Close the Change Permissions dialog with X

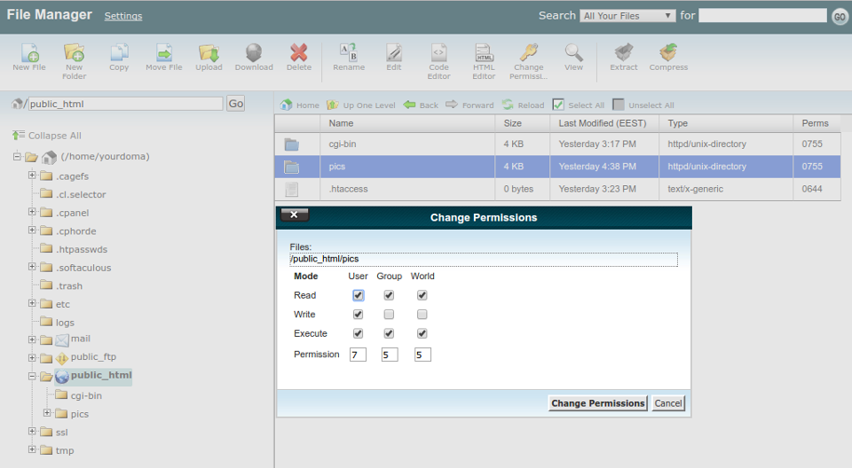coord(294,214)
